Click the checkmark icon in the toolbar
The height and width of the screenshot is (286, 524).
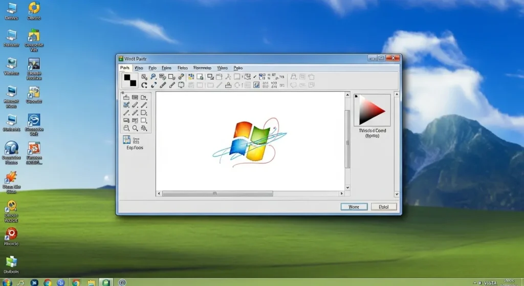click(255, 77)
